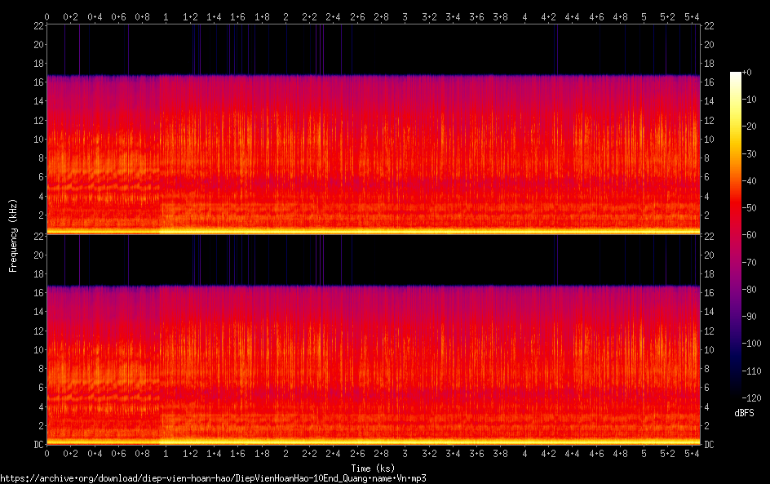Viewport: 770px width, 484px height.
Task: Click the "+0" color scale label
Action: pyautogui.click(x=746, y=72)
